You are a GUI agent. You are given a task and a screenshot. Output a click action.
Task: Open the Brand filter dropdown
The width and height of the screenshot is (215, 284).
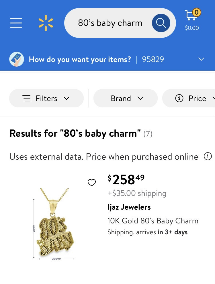point(126,98)
